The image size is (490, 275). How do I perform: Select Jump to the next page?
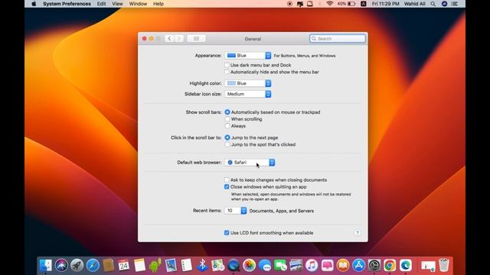click(227, 137)
